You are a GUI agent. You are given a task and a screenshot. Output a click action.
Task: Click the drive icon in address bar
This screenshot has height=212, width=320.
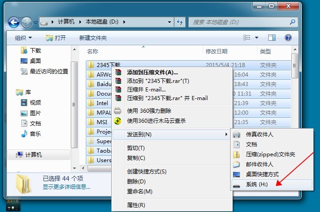coord(44,22)
